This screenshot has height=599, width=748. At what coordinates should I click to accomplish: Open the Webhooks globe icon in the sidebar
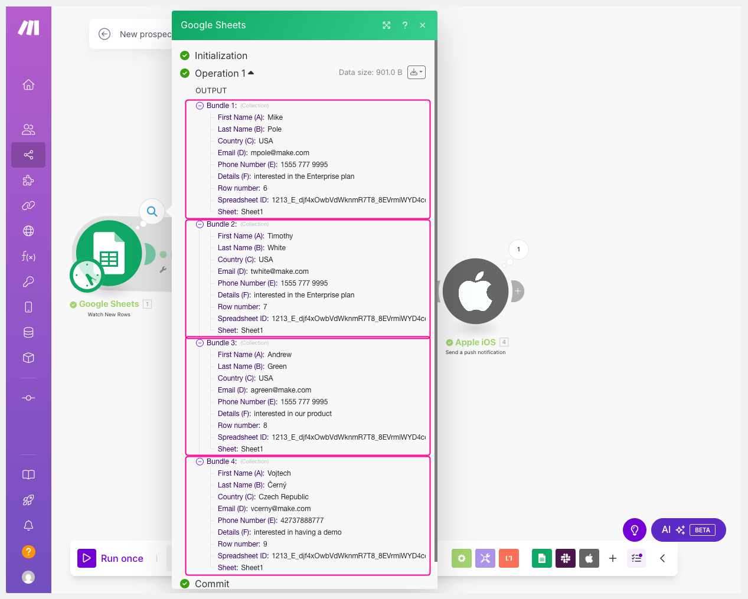click(28, 231)
